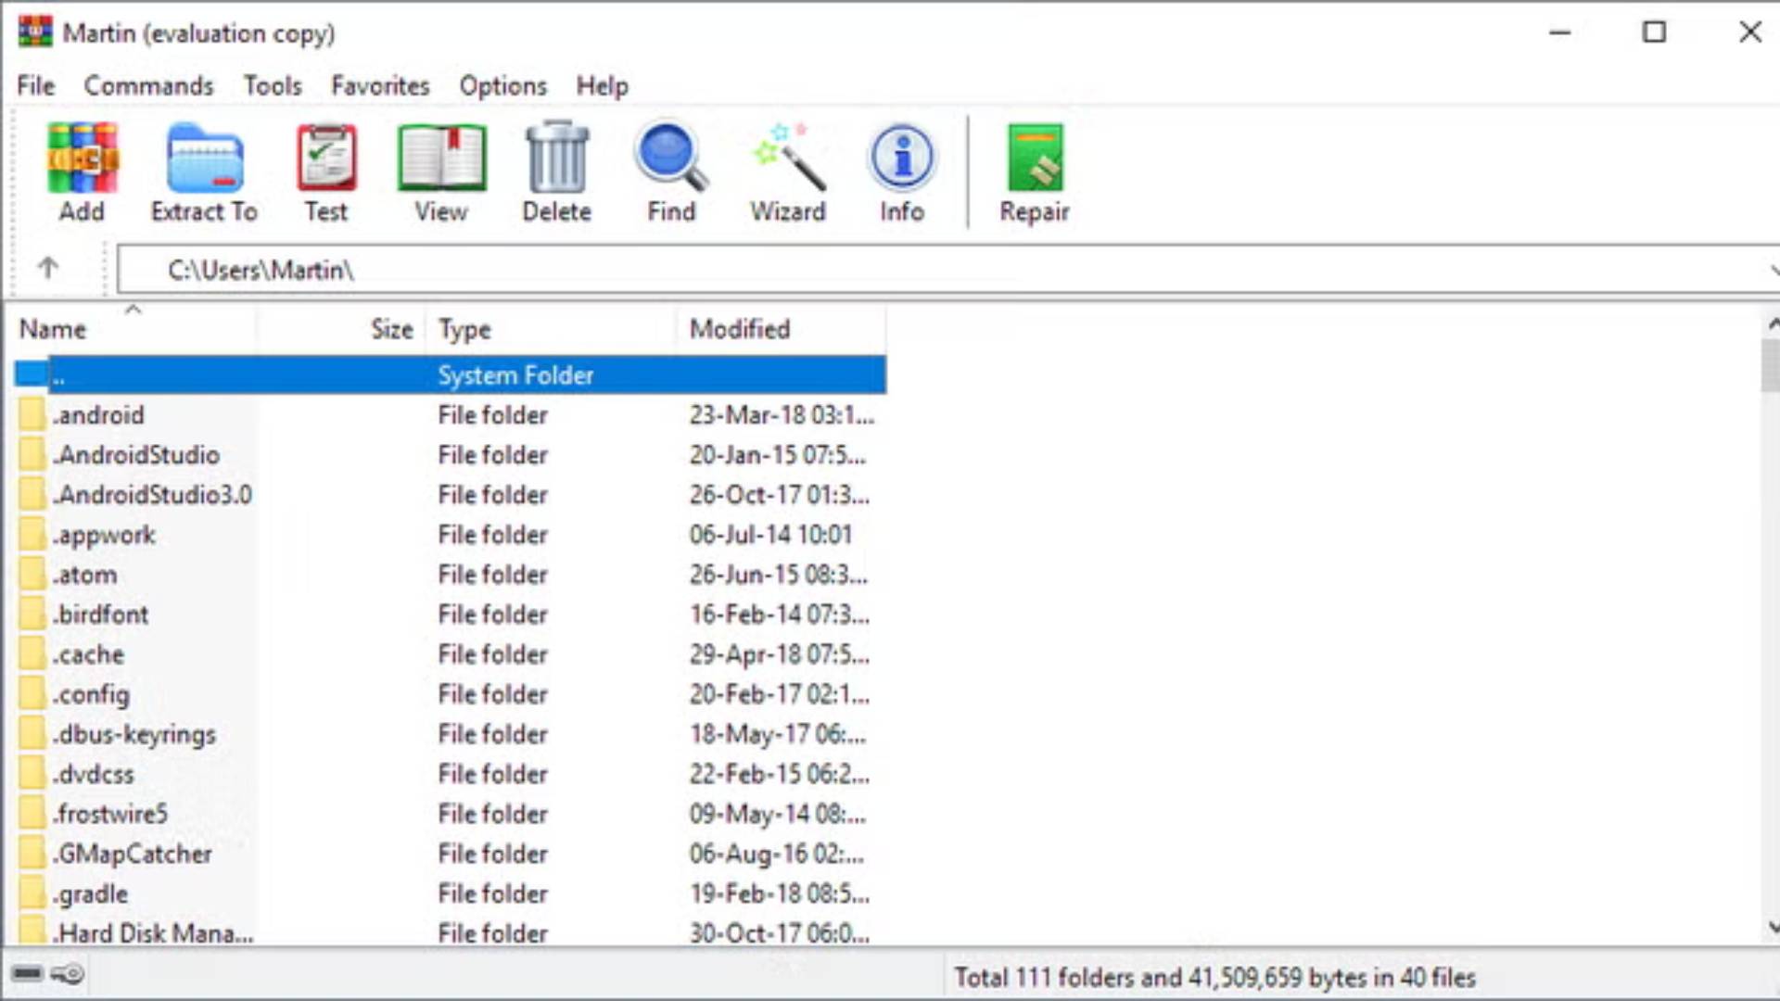Image resolution: width=1780 pixels, height=1001 pixels.
Task: Click the Delete trash can icon
Action: [x=556, y=159]
